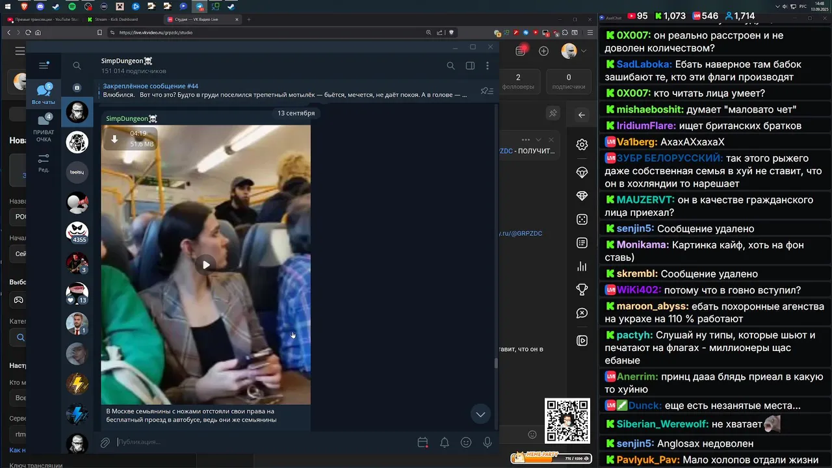Open emoji smiley in VK chat input
832x468 pixels.
pos(532,434)
